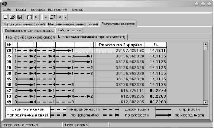The height and width of the screenshot is (128, 214).
Task: Open the Файл menu
Action: click(7, 10)
